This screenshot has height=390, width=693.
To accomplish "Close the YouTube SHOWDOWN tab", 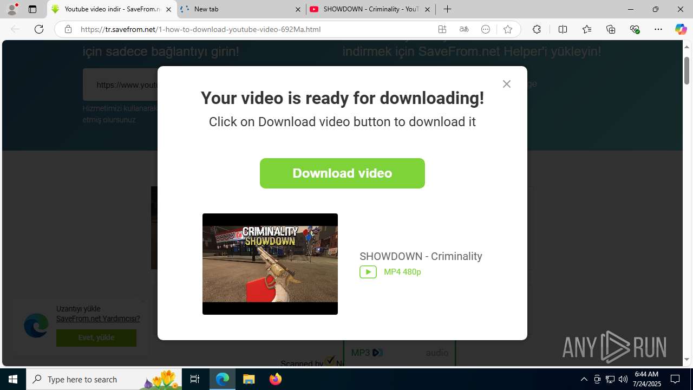I will click(x=427, y=9).
